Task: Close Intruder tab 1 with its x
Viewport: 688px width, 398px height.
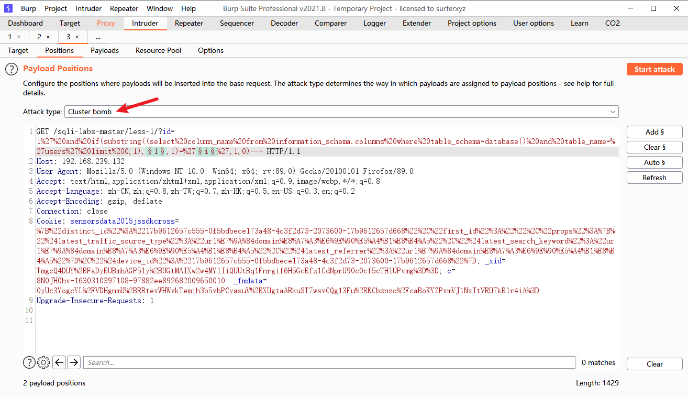Action: (19, 37)
